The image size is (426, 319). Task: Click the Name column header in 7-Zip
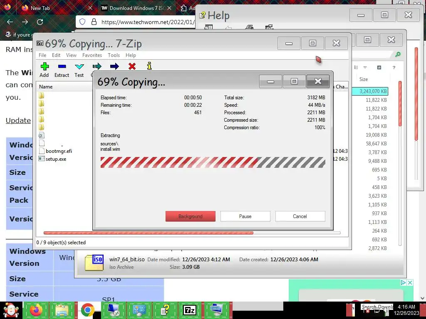click(x=46, y=87)
